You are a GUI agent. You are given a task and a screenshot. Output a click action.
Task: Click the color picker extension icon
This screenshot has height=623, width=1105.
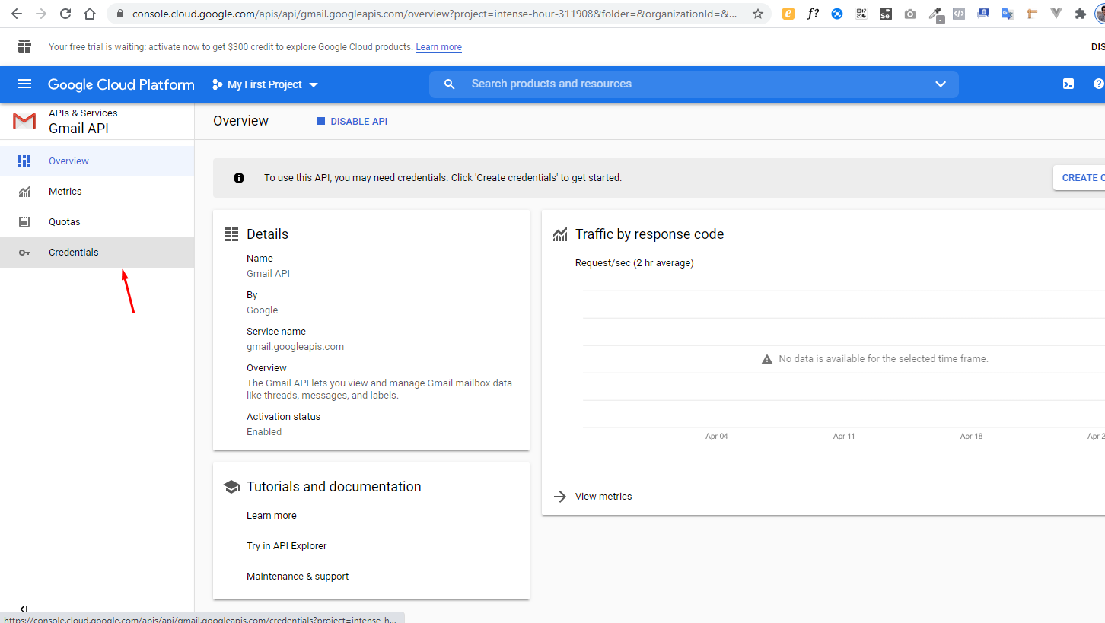(935, 13)
